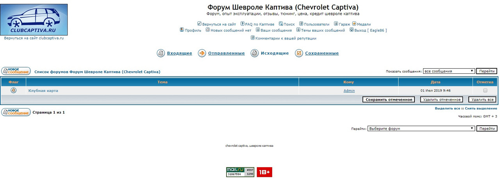Open 'Комментарии к вашей репутации' link
This screenshot has width=500, height=180.
click(286, 39)
